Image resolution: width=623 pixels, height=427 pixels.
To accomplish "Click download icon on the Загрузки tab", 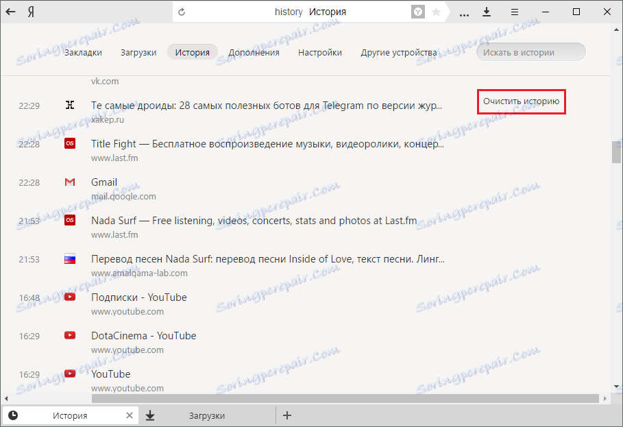I will click(150, 415).
